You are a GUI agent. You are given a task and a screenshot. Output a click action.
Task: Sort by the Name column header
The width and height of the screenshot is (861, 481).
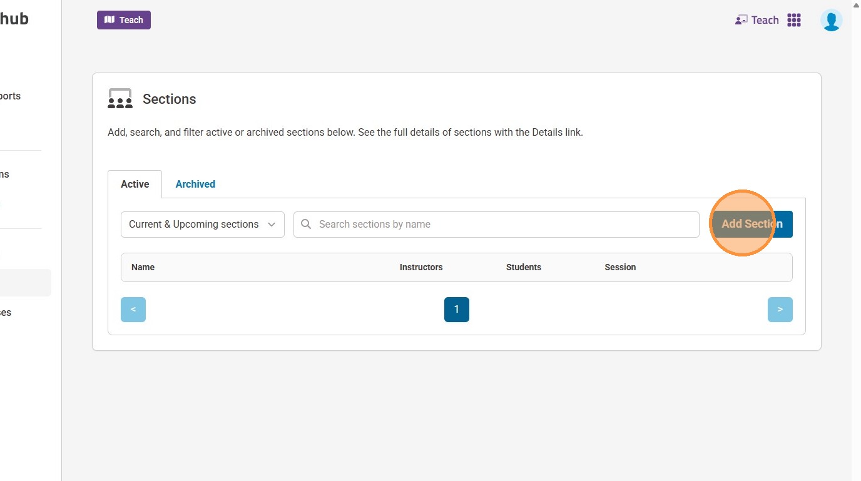(143, 267)
